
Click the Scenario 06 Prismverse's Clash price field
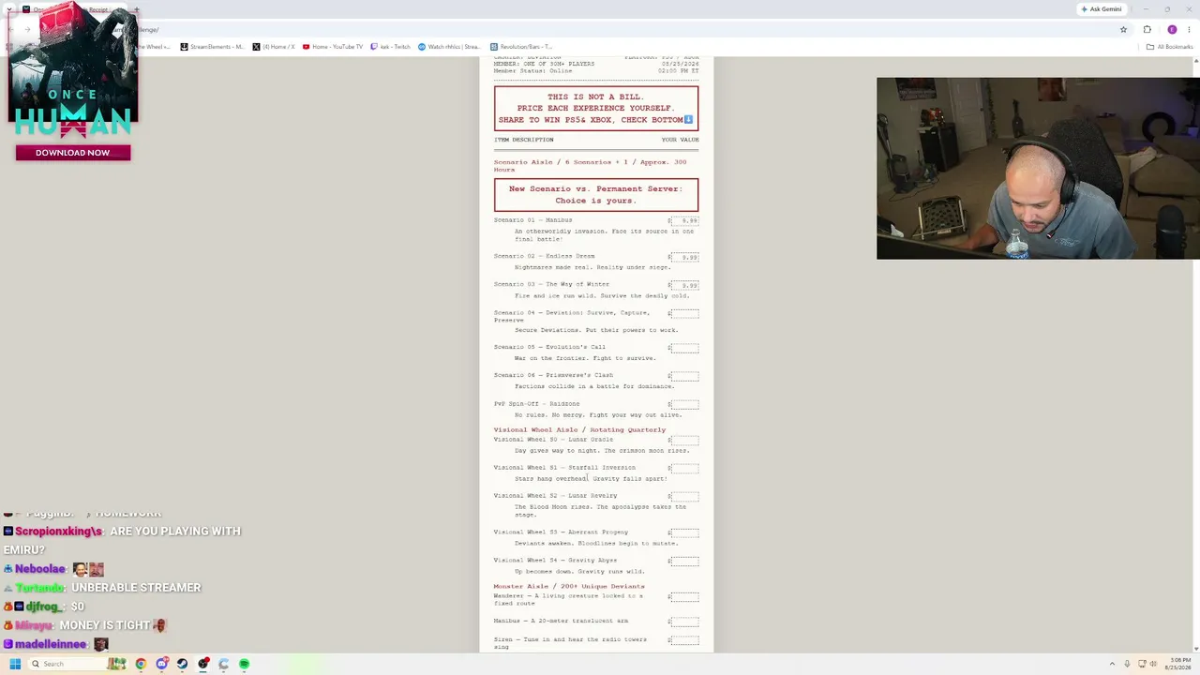tap(684, 376)
